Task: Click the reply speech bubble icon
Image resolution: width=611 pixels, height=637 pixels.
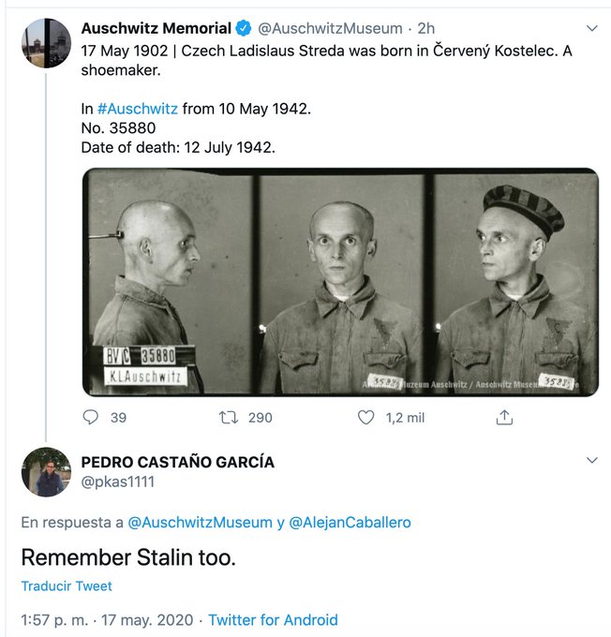Action: [x=91, y=418]
